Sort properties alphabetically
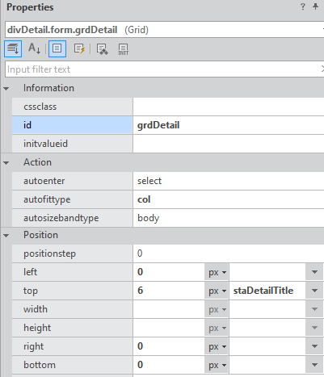 [34, 48]
